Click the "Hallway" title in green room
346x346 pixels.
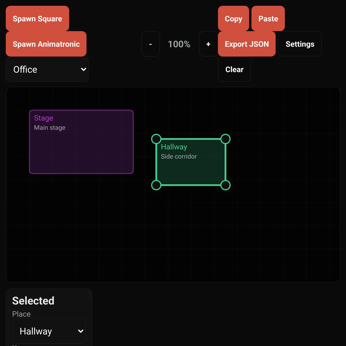(174, 147)
